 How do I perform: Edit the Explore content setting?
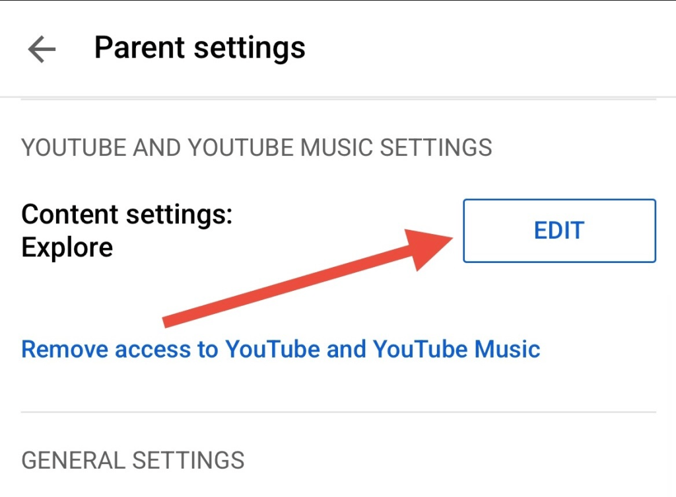(x=559, y=231)
